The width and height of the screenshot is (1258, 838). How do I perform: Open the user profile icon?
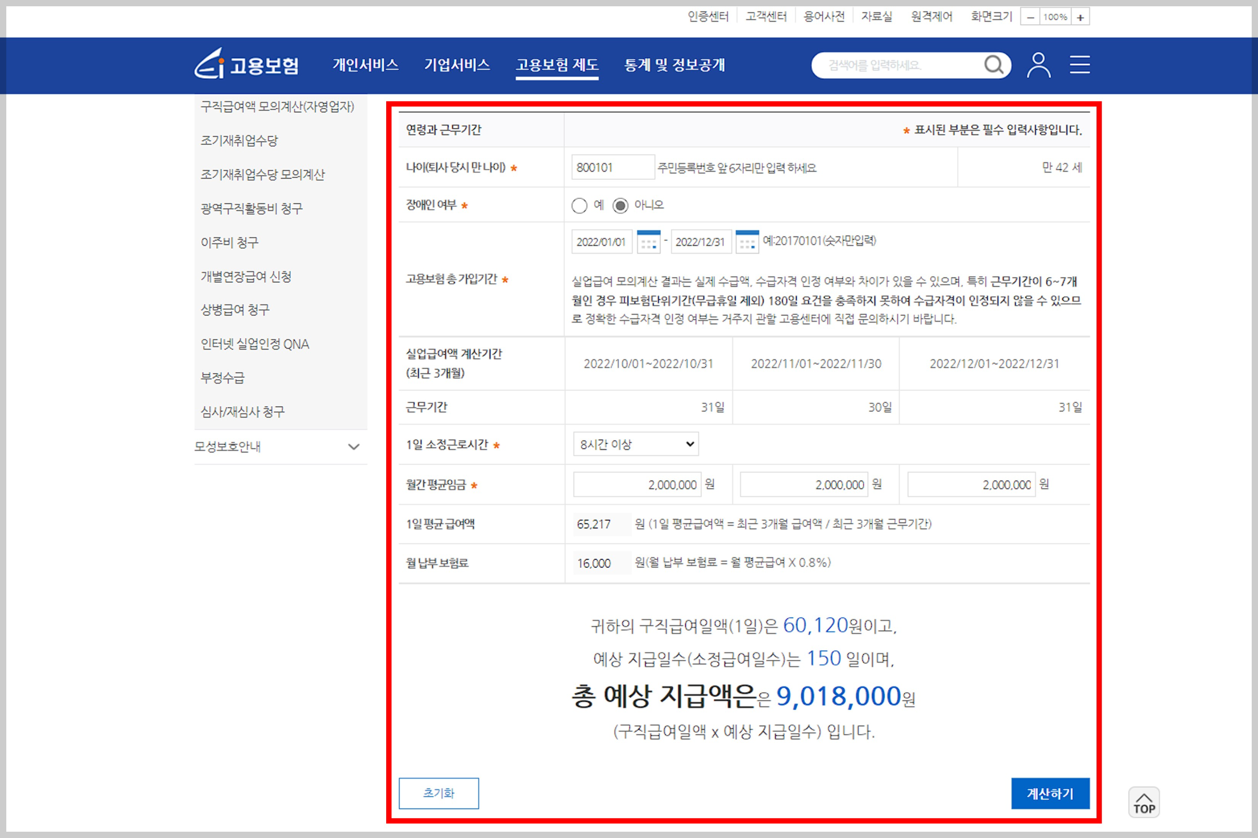pyautogui.click(x=1038, y=65)
